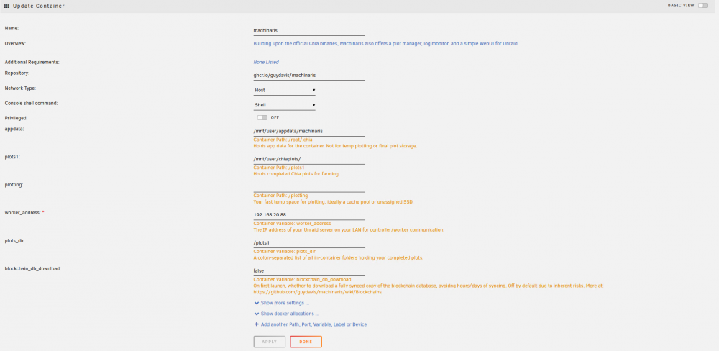Click the Overview description text
Screen dimensions: 719x351
385,44
